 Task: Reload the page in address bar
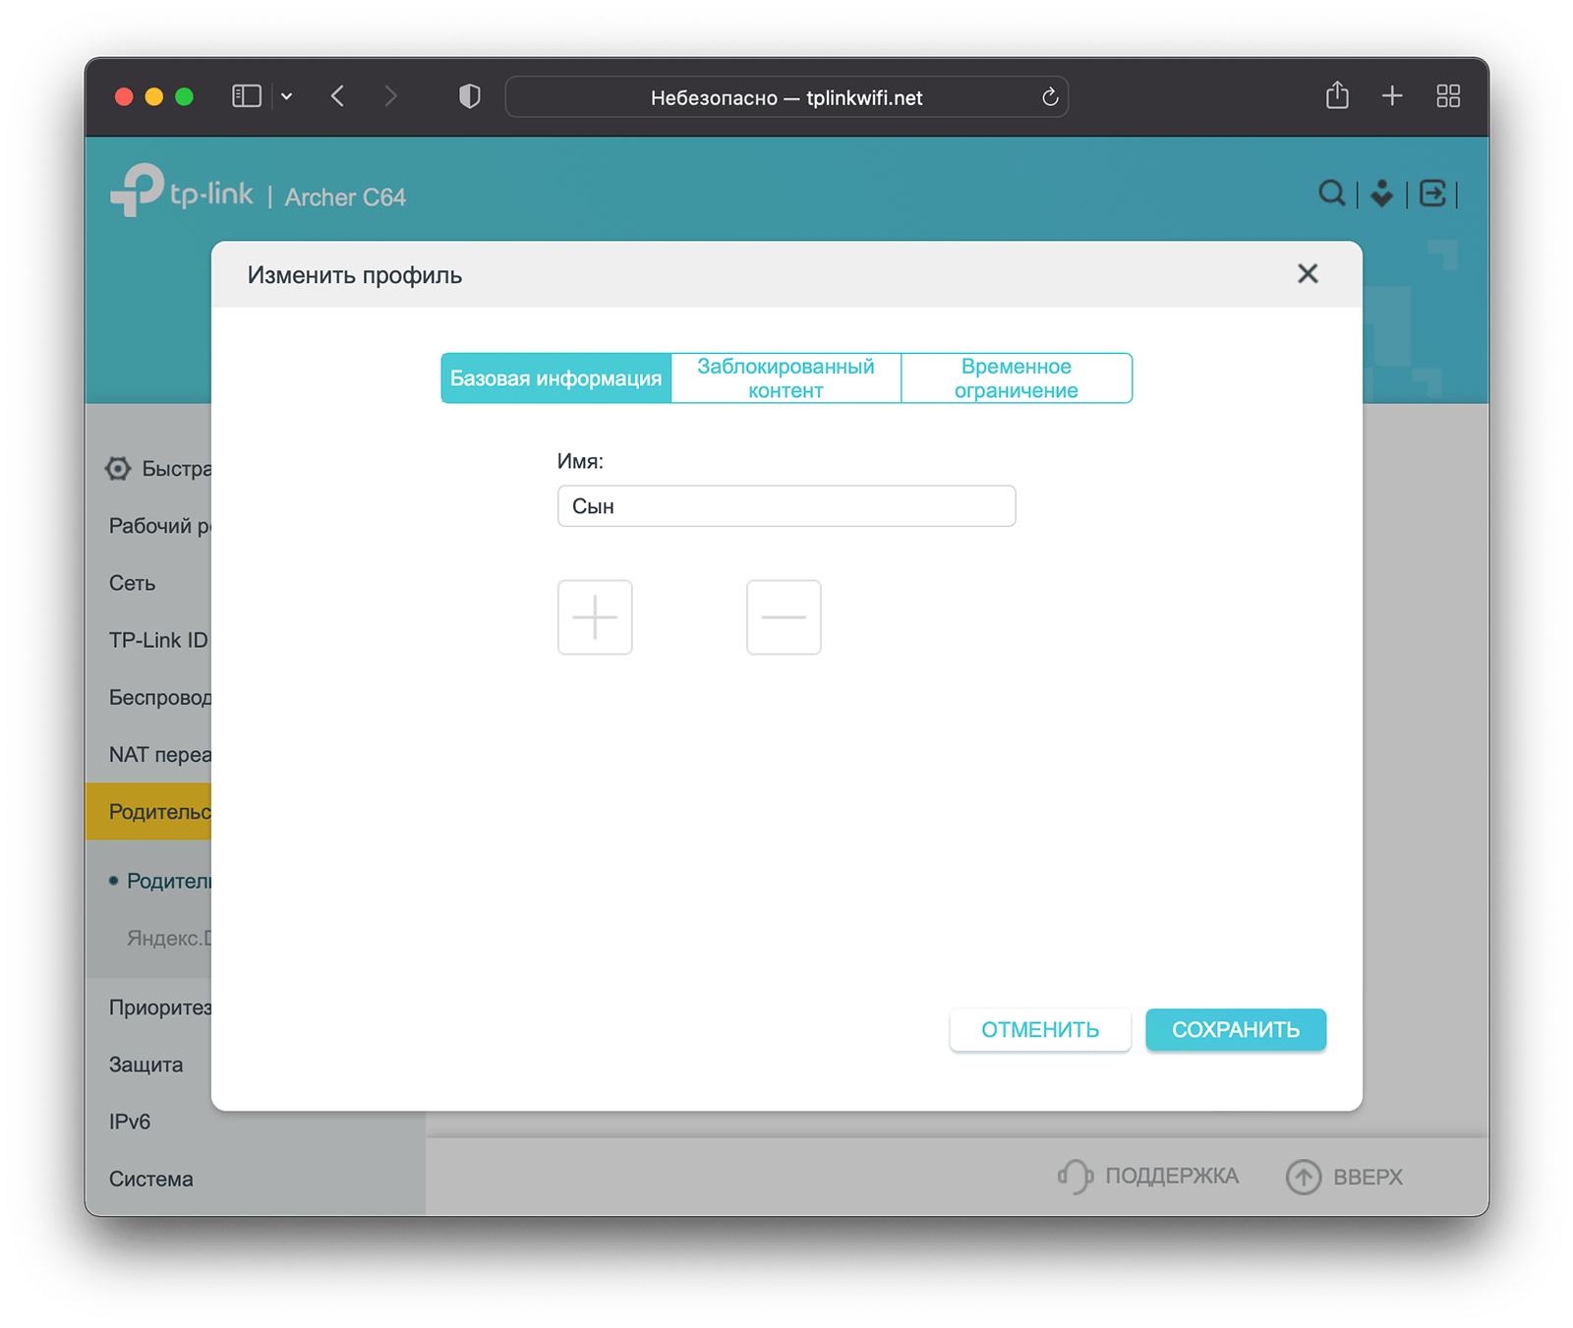1049,97
